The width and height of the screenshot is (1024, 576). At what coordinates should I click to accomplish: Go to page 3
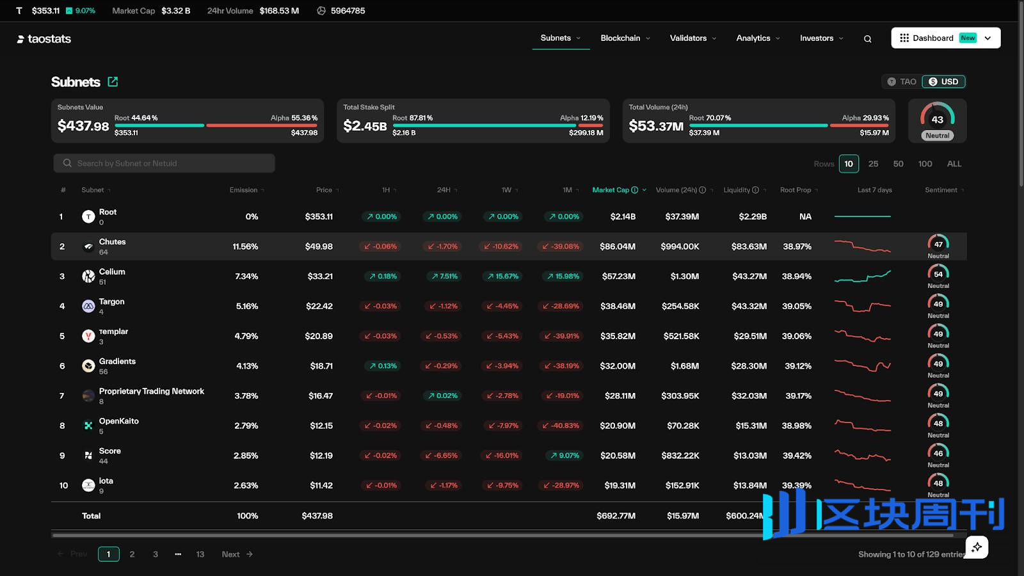coord(156,554)
